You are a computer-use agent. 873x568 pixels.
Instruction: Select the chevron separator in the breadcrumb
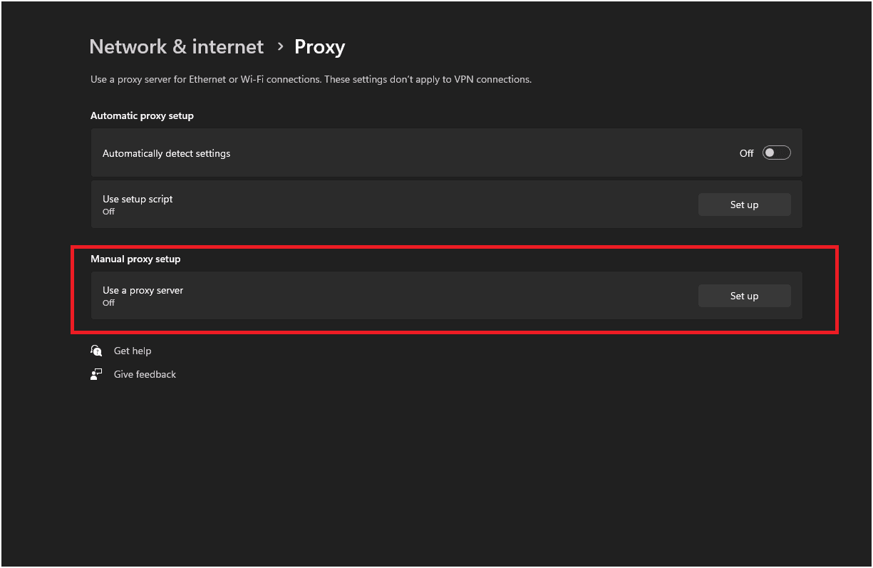[279, 47]
